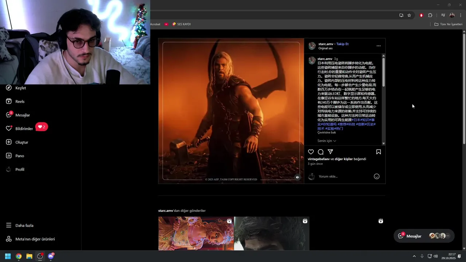Open post options three-dots menu

click(379, 46)
